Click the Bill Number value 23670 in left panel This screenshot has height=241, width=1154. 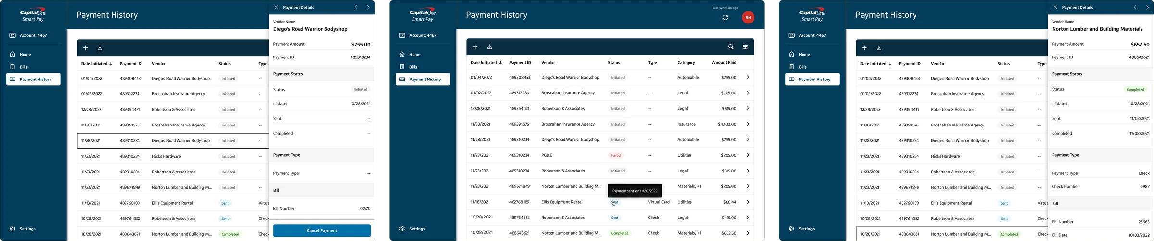364,209
